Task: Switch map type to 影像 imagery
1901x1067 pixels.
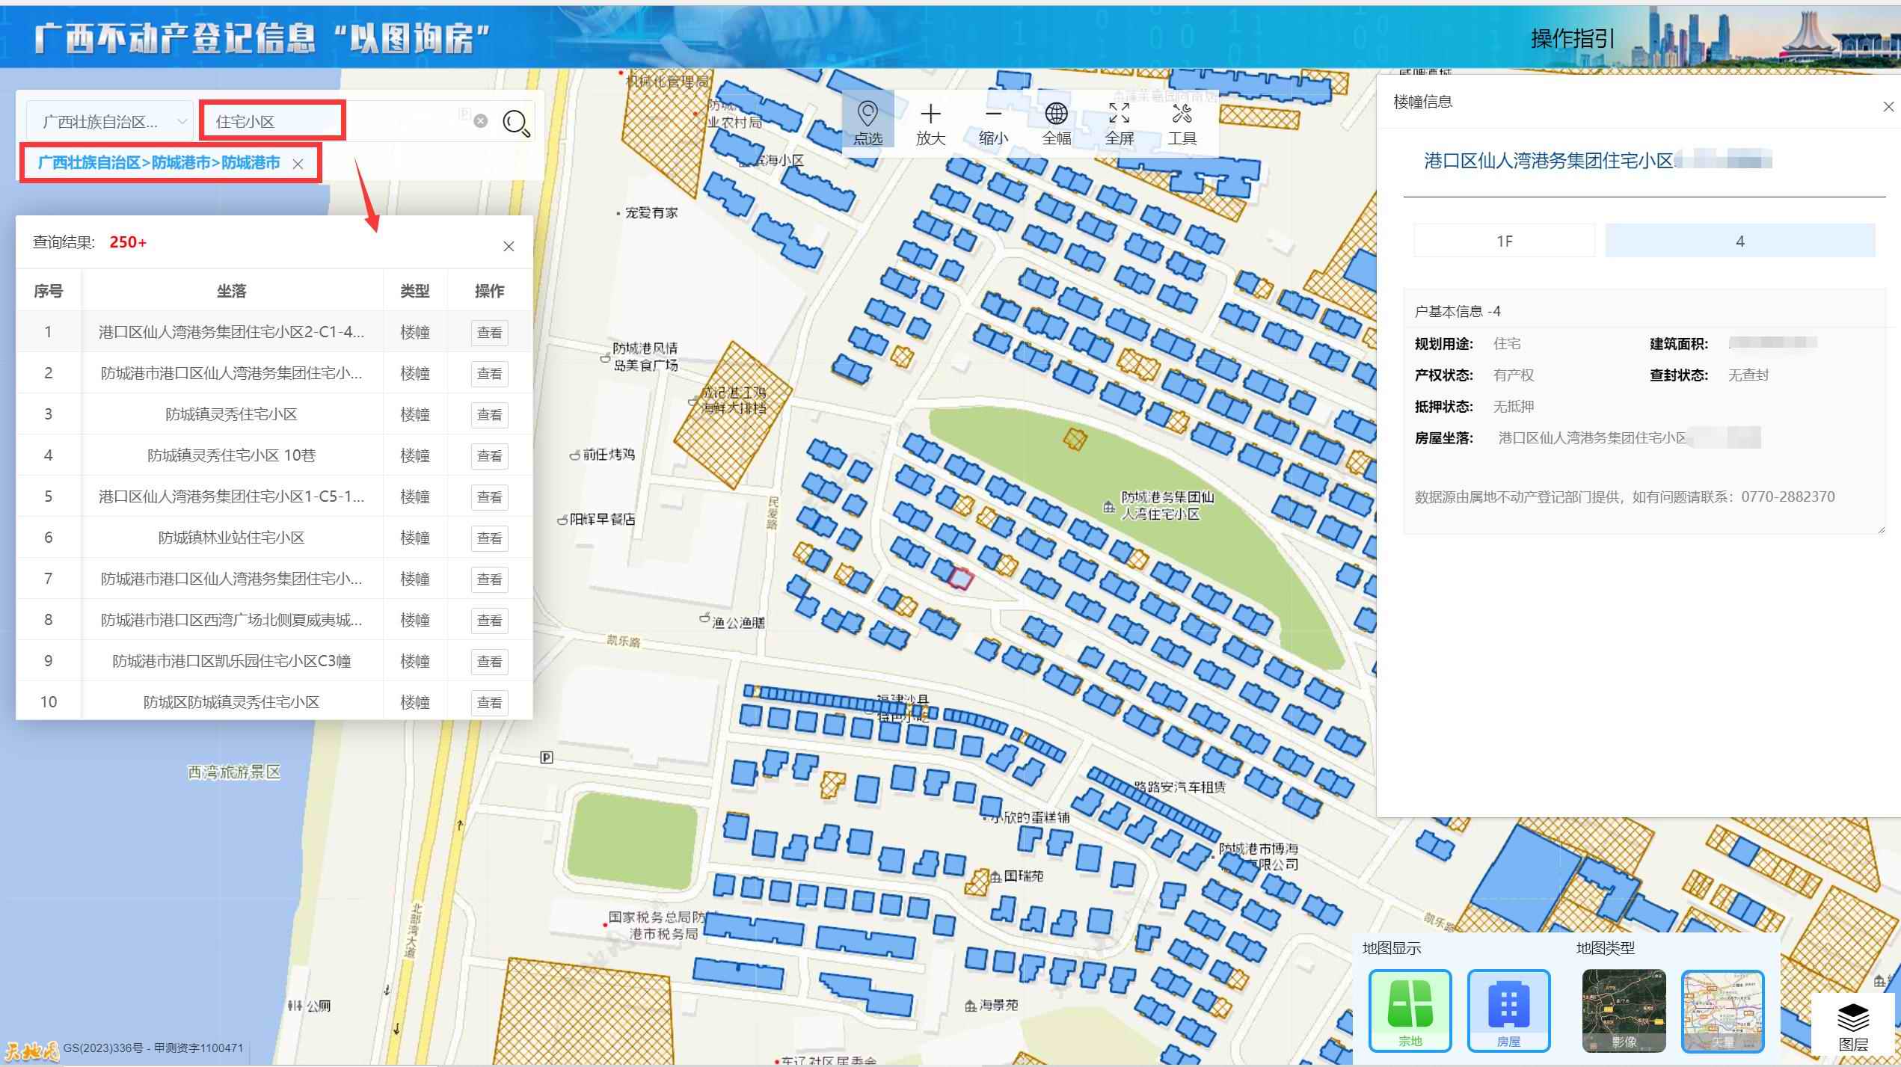Action: tap(1624, 1010)
